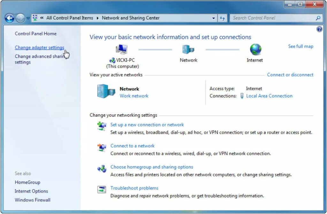Click the refresh button beside address bar
Viewport: 327px width, 214px height.
222,18
